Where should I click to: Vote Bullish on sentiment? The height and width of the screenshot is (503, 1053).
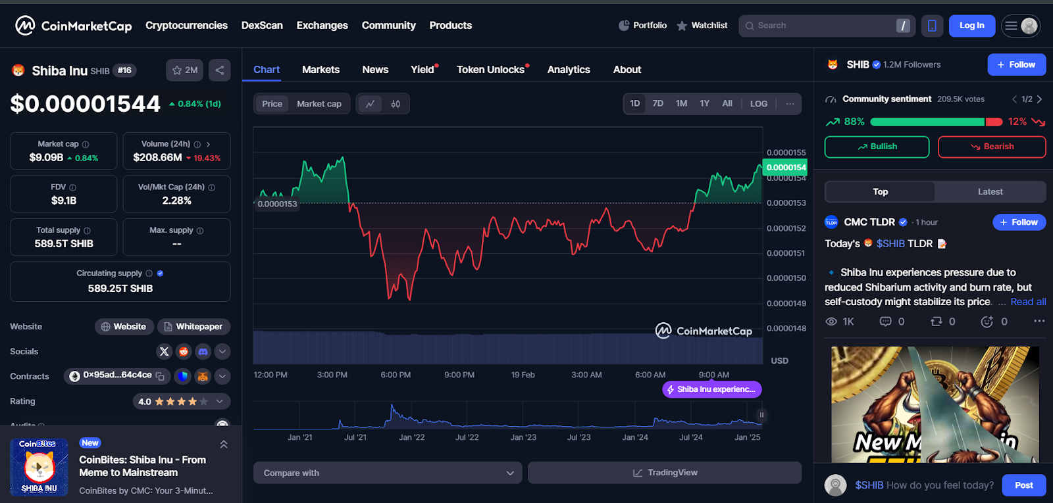877,147
